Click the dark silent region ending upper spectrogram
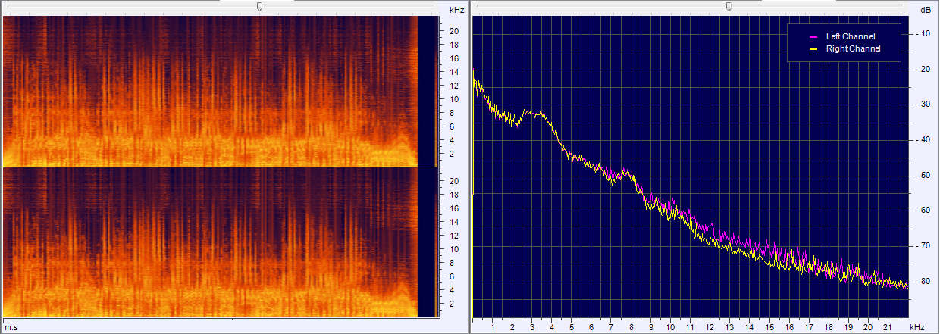Image resolution: width=940 pixels, height=334 pixels. coord(428,91)
